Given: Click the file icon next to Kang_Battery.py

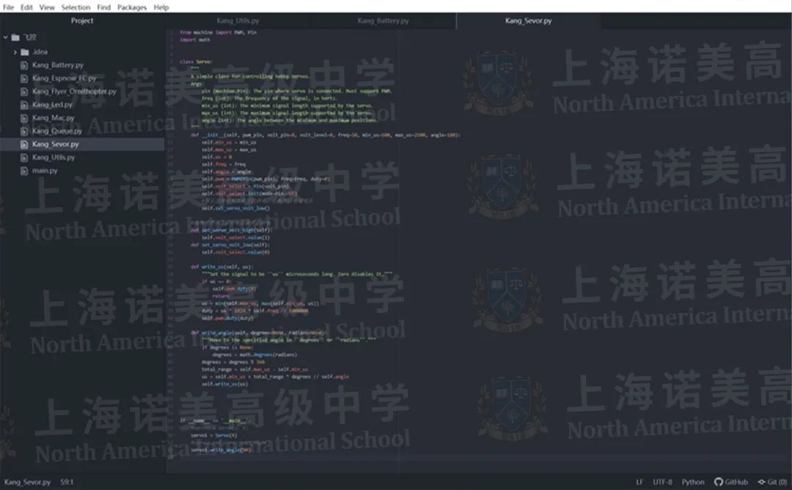Looking at the screenshot, I should pos(23,65).
